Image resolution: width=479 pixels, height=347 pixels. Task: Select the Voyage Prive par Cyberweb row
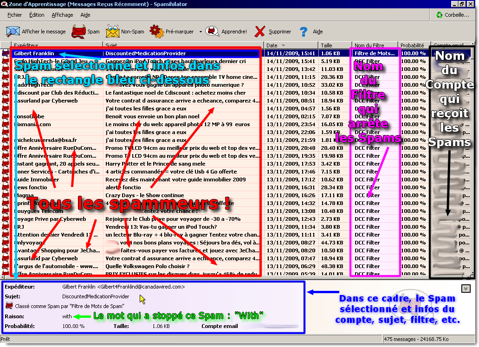point(235,219)
